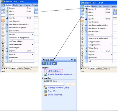Select row 1 header in left window
Image resolution: width=118 pixels, height=111 pixels.
tap(3, 20)
